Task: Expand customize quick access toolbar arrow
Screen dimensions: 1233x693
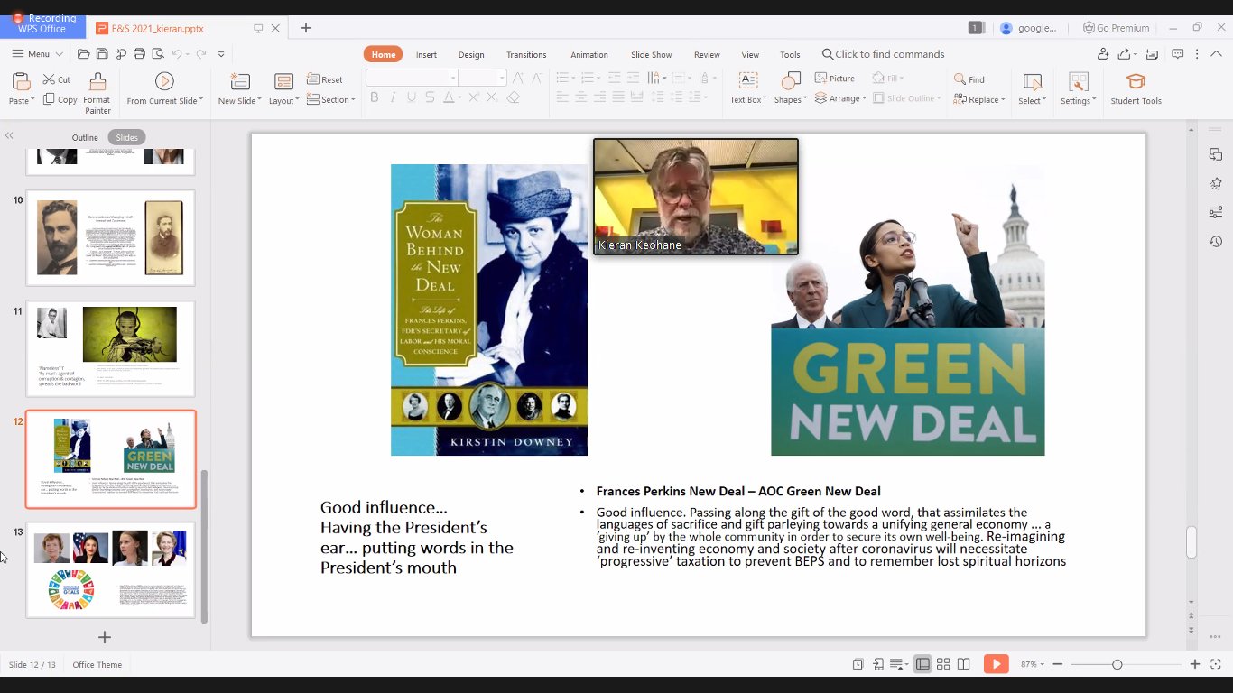Action: (221, 54)
